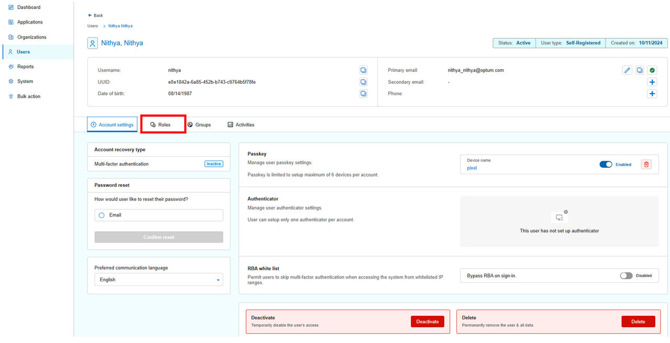Click the green verified email checkmark icon
670x343 pixels.
tap(652, 70)
